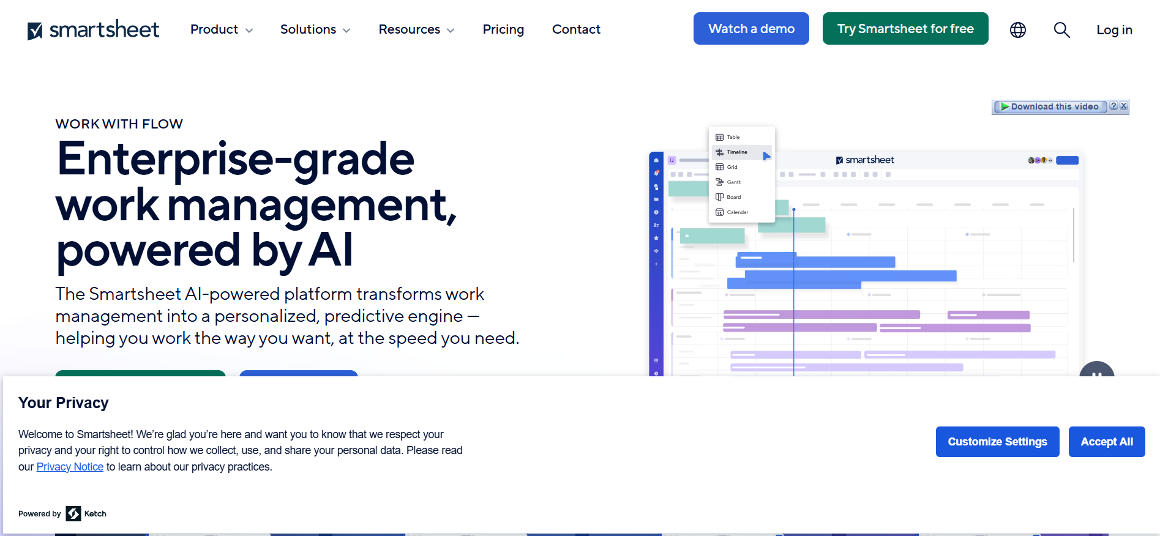The height and width of the screenshot is (536, 1160).
Task: Click the Ketch logo in privacy banner
Action: [x=73, y=513]
